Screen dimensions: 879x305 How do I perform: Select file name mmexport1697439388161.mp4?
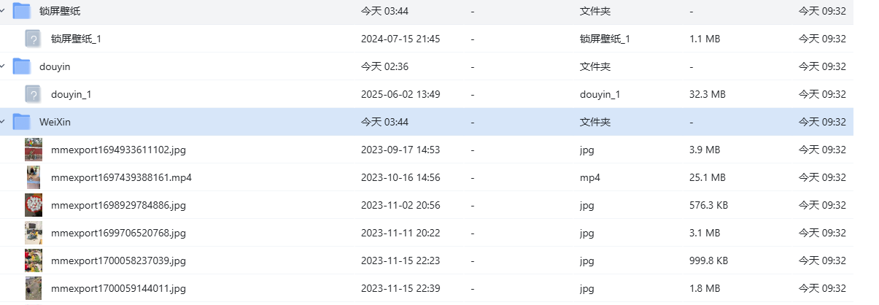point(121,177)
